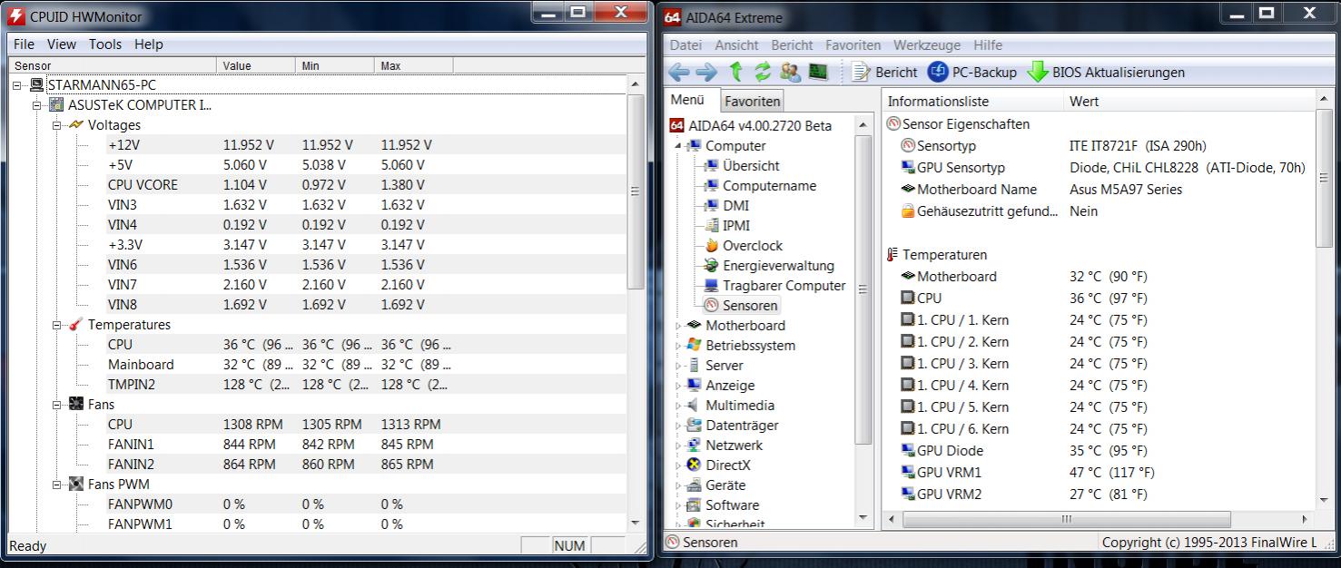The width and height of the screenshot is (1341, 568).
Task: Select the Sensoren tree item
Action: pyautogui.click(x=750, y=305)
